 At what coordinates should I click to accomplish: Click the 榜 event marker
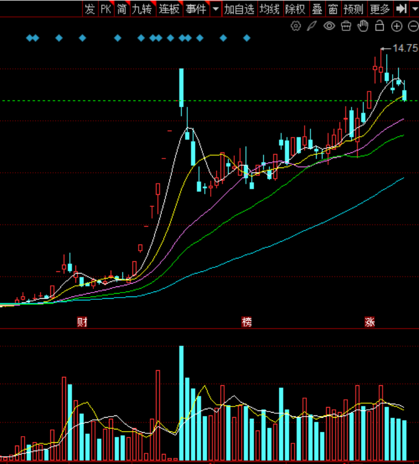246,322
